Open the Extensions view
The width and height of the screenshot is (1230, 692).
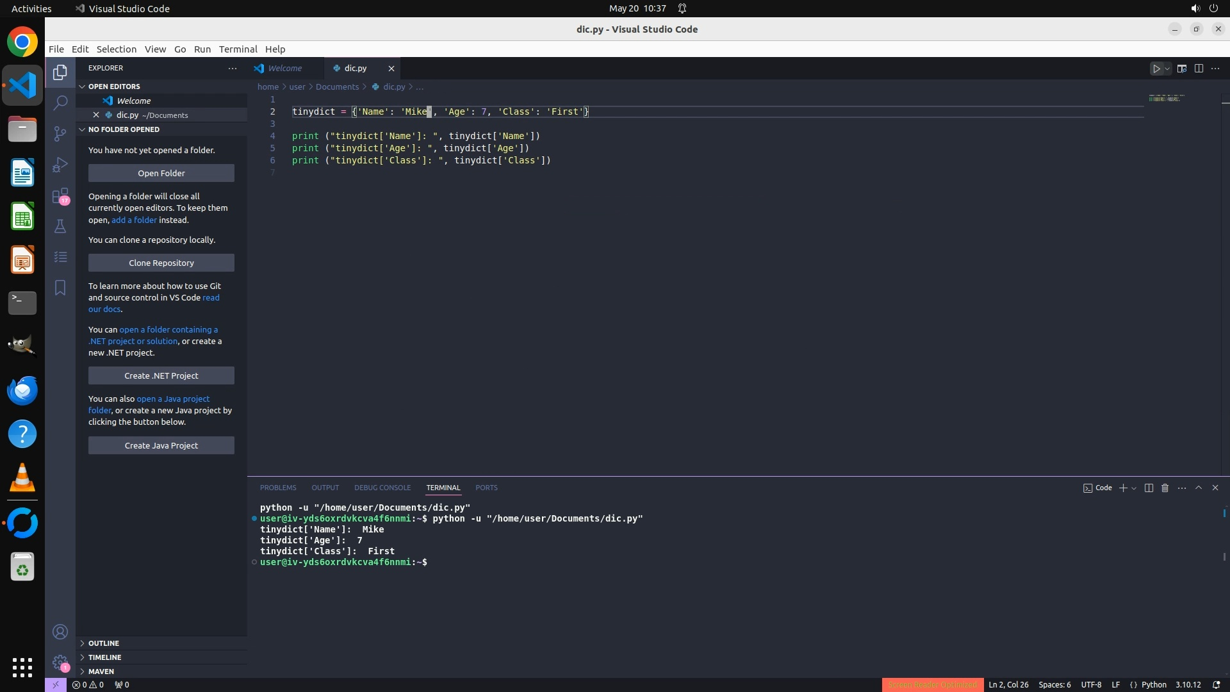point(60,195)
